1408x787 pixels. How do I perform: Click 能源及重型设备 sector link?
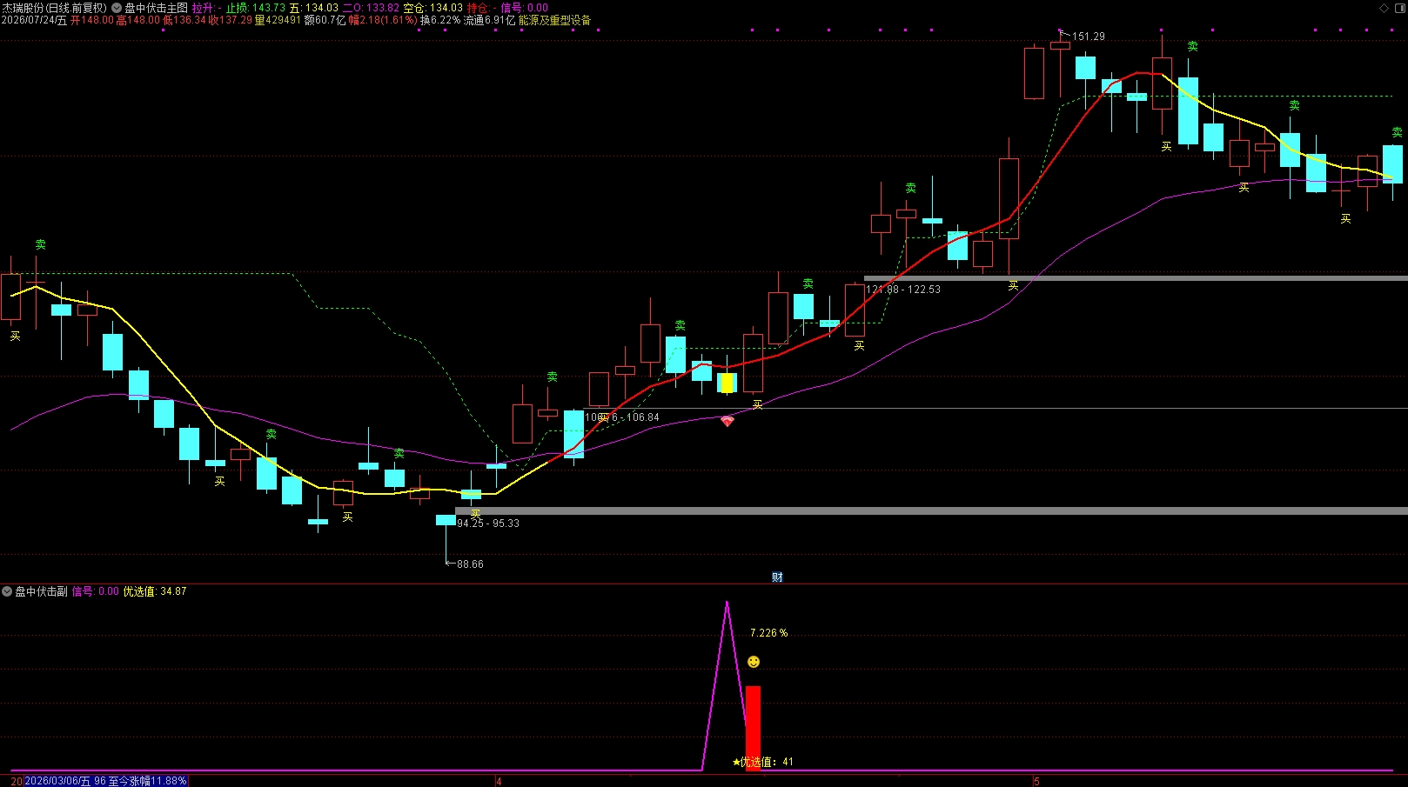click(554, 20)
